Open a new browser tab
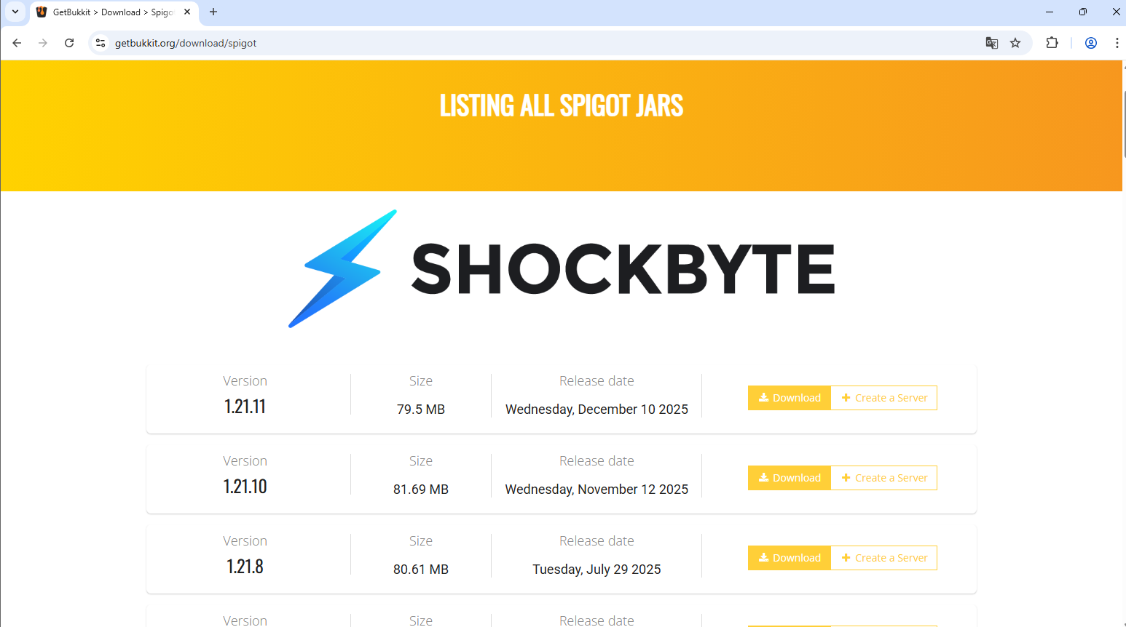The height and width of the screenshot is (627, 1126). click(213, 12)
